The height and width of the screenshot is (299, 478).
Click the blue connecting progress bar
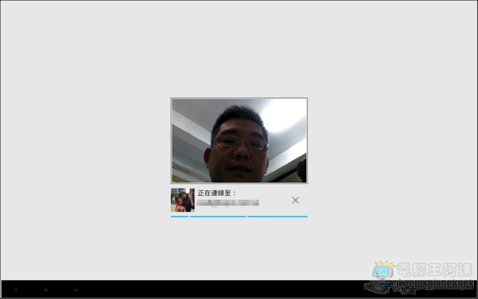[239, 216]
